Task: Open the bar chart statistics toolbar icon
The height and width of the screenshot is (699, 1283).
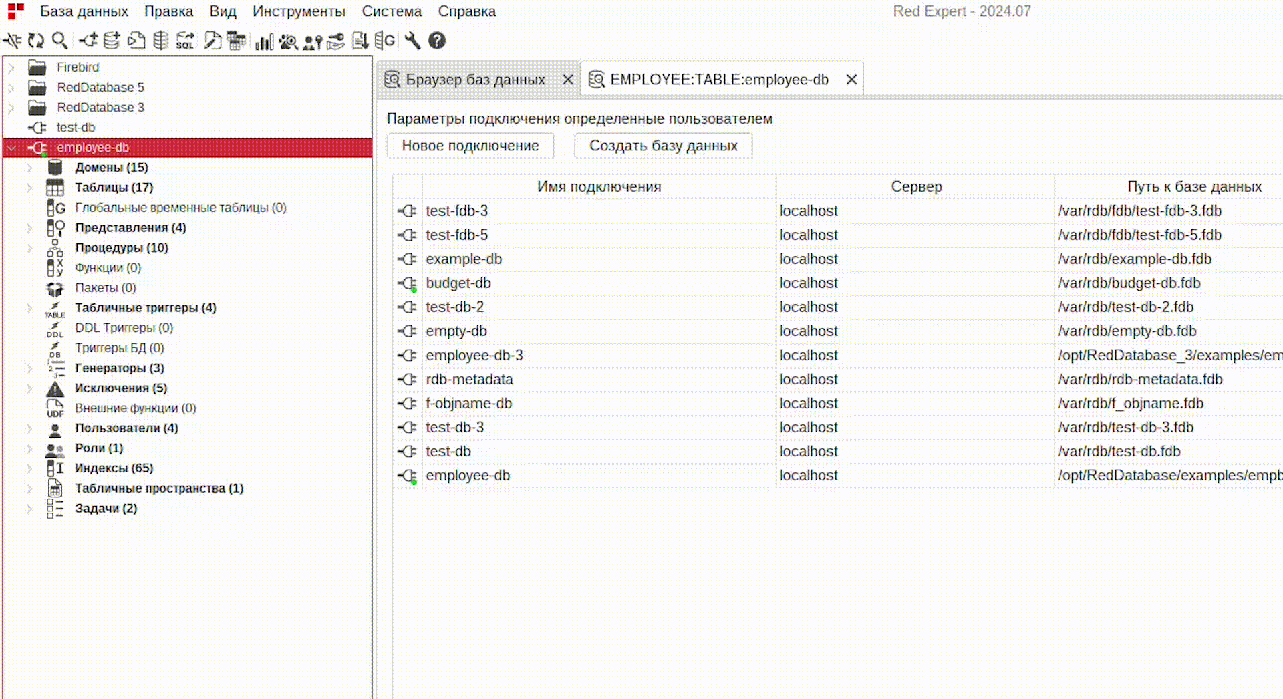Action: (x=264, y=41)
